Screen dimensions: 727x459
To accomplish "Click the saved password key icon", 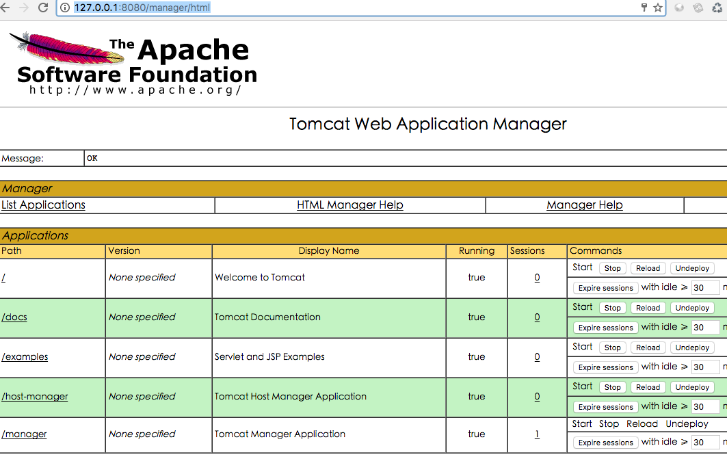I will pyautogui.click(x=644, y=8).
